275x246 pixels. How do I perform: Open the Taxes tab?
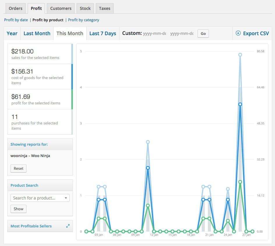coord(105,8)
